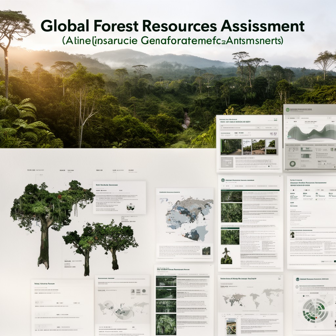
Task: Open third green canopy photo in article card
Action: [230, 237]
